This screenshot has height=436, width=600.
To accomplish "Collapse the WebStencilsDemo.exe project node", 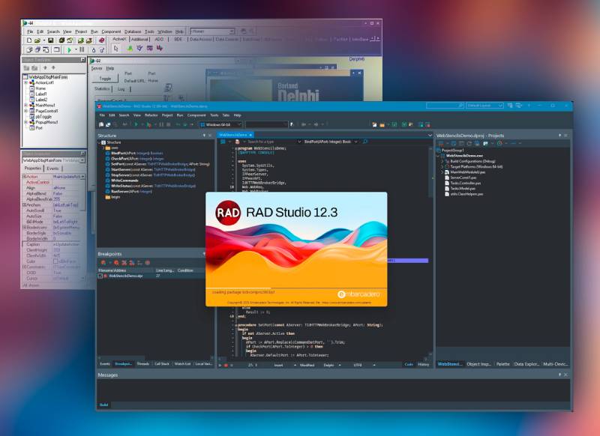I will coord(439,156).
